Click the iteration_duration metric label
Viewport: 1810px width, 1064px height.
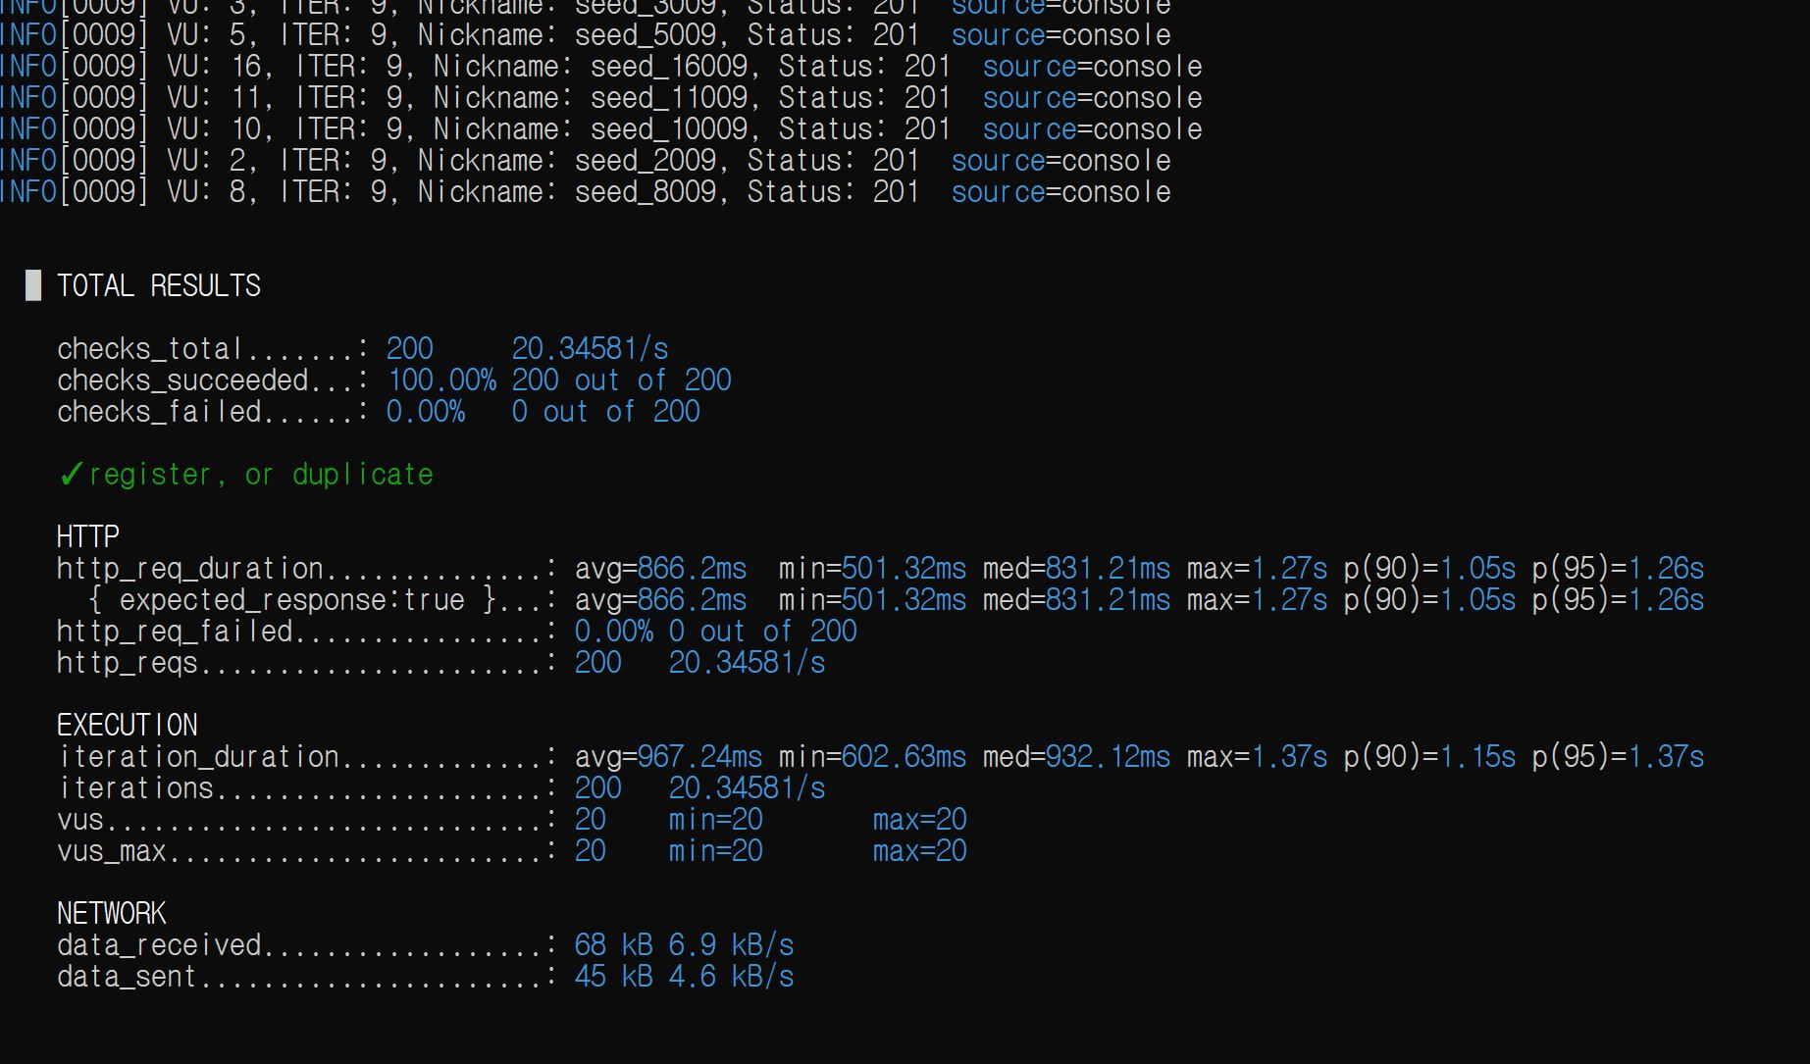198,757
